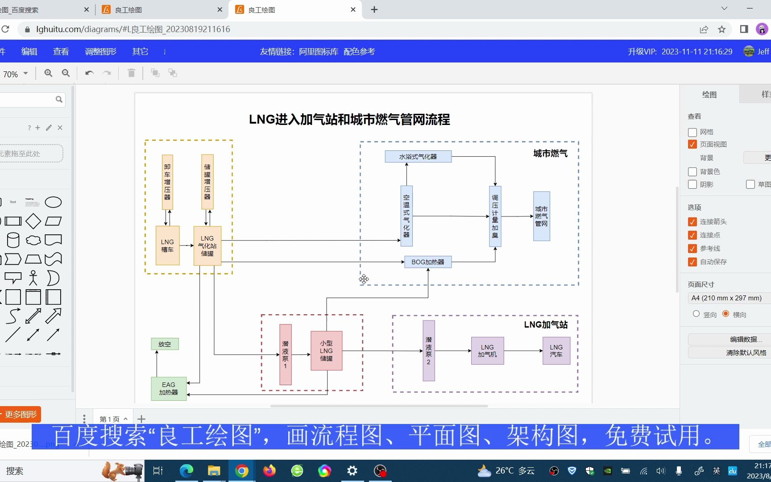This screenshot has height=482, width=771.
Task: Click the delete (trash) icon
Action: pos(131,73)
